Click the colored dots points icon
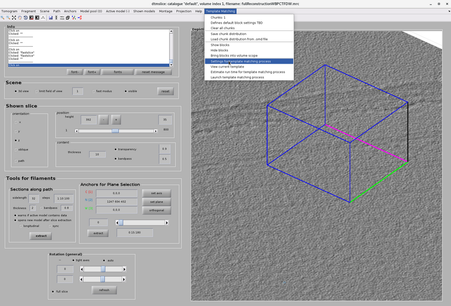The height and width of the screenshot is (306, 451). [74, 18]
